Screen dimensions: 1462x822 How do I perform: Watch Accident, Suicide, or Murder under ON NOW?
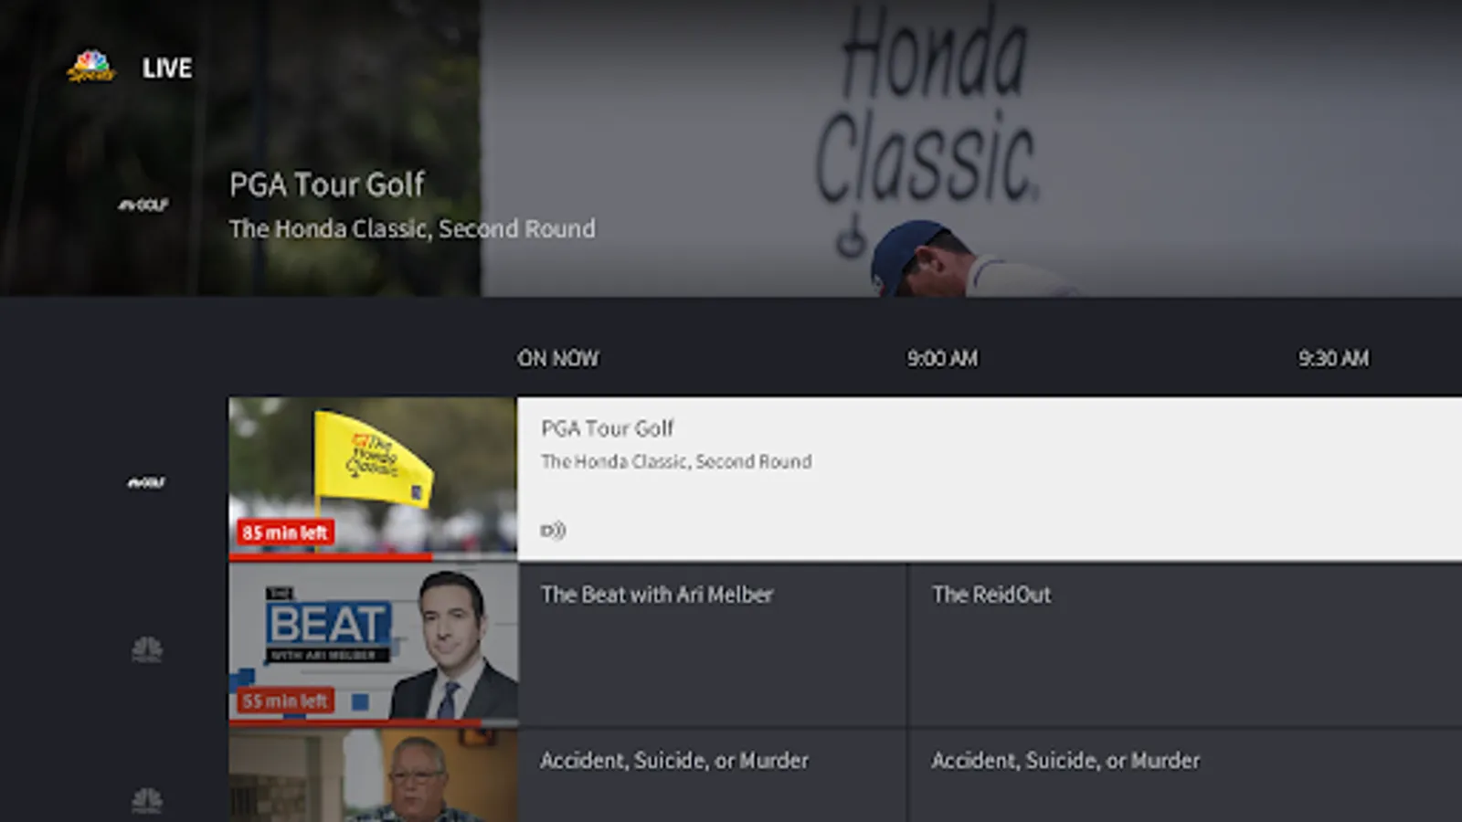pyautogui.click(x=712, y=776)
